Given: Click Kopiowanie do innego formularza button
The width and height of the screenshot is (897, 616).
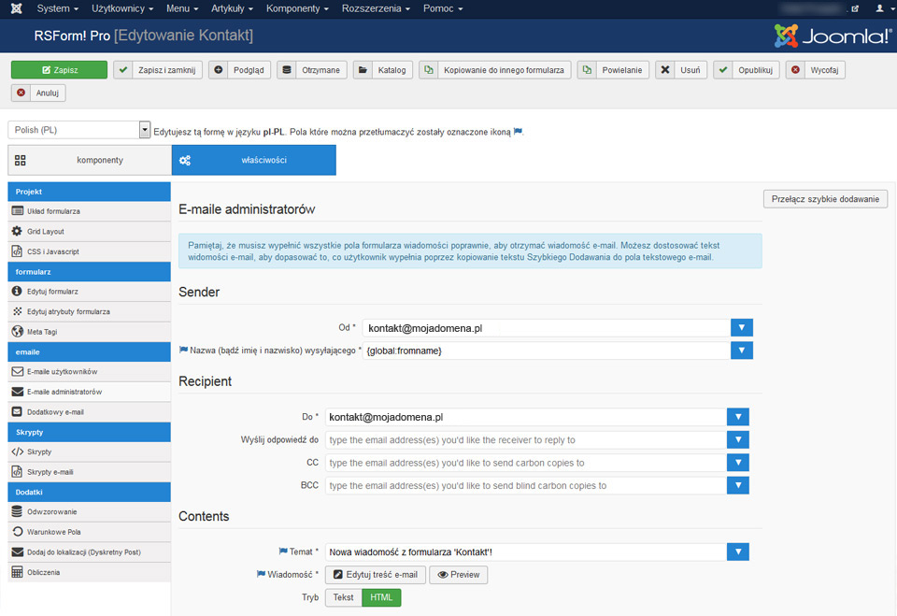Looking at the screenshot, I should (x=495, y=70).
